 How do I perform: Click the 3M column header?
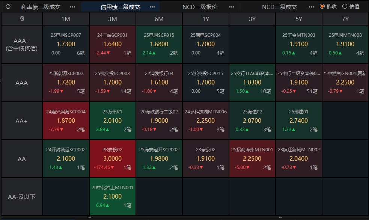(113, 19)
